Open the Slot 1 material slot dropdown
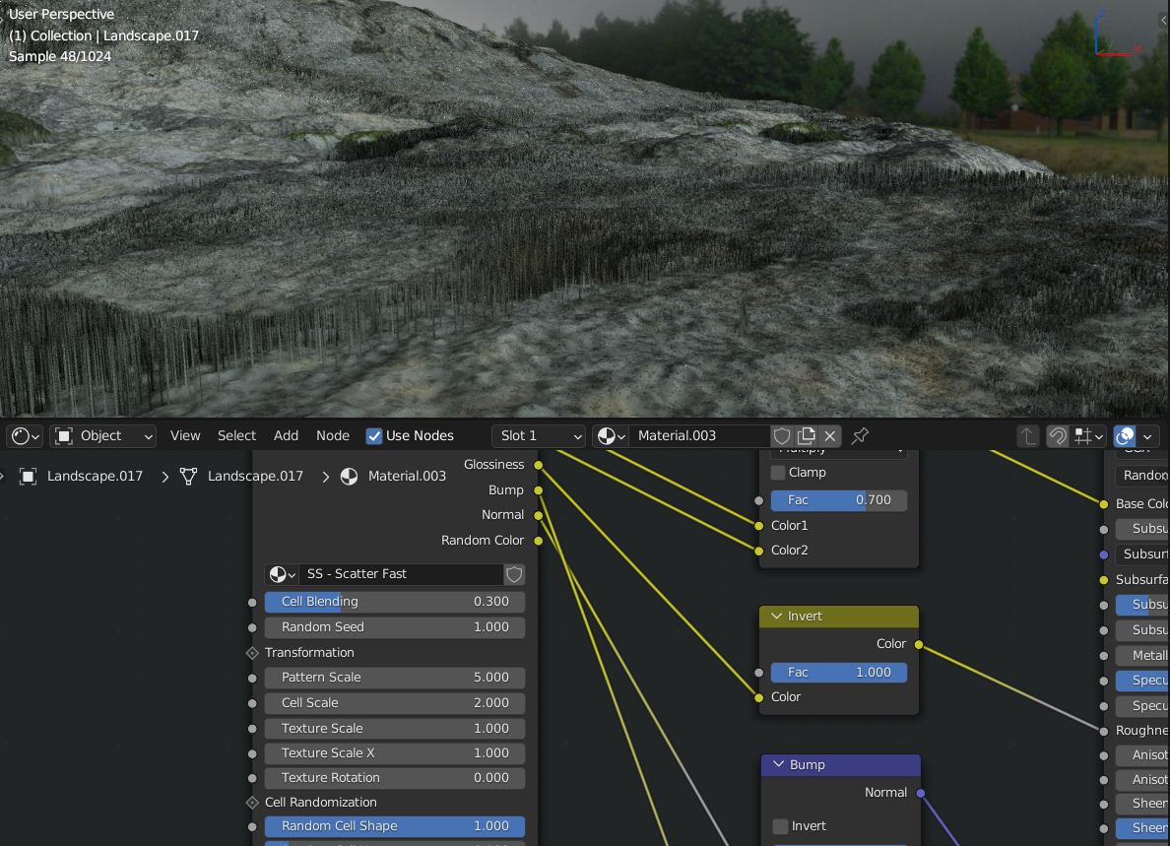Image resolution: width=1170 pixels, height=846 pixels. pos(539,435)
